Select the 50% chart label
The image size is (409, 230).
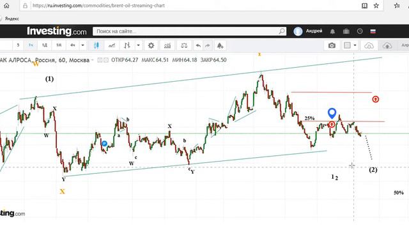(x=399, y=193)
